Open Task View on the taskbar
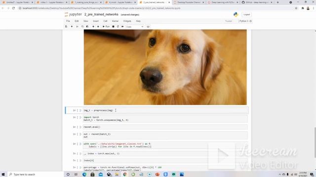316x177 pixels. (76, 175)
